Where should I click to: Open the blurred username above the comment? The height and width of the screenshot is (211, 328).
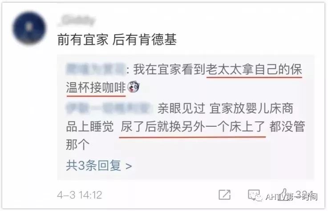[x=77, y=21]
